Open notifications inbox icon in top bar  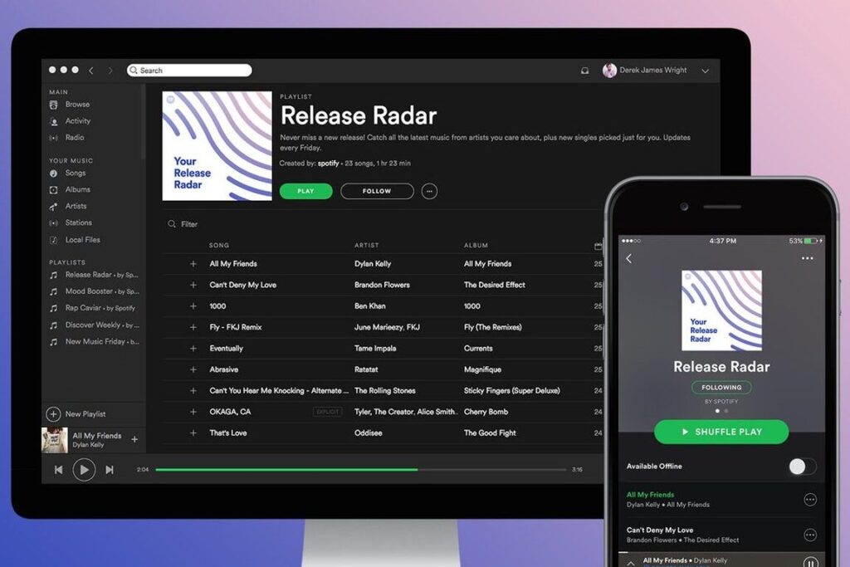584,71
